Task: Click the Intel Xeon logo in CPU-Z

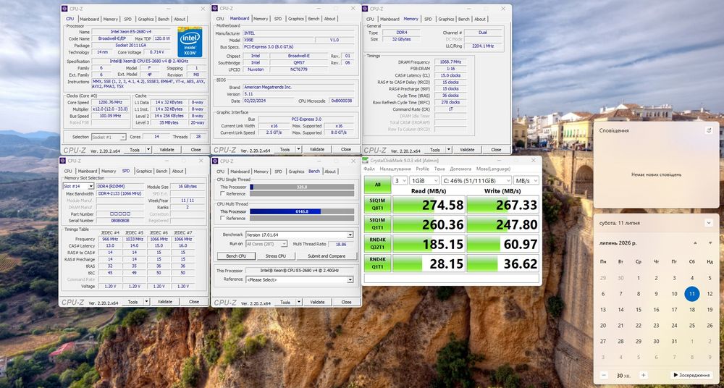Action: click(190, 42)
